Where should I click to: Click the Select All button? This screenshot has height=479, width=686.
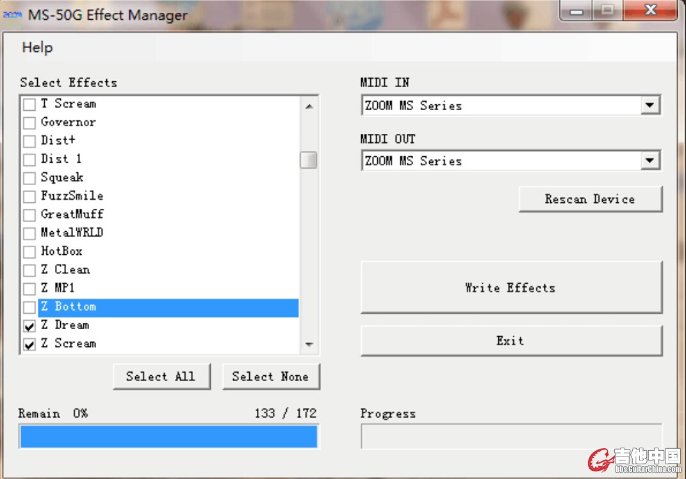161,376
